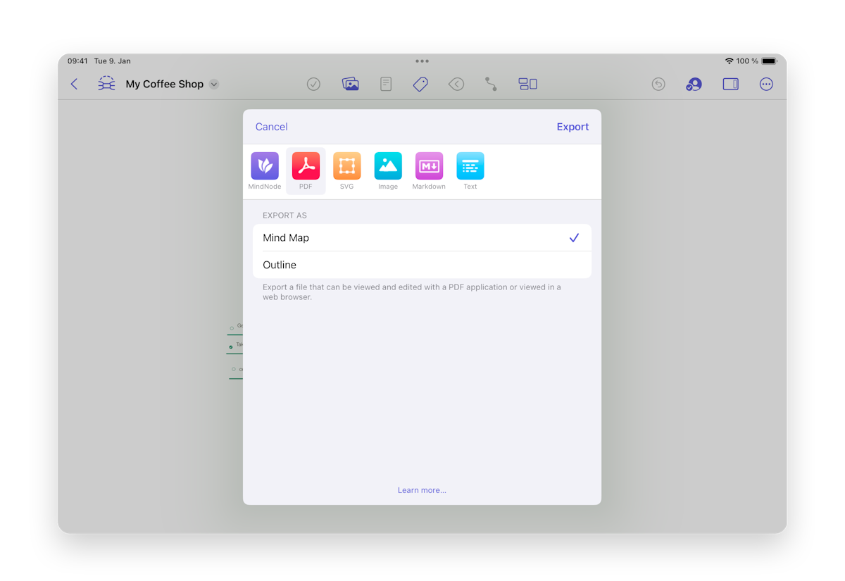
Task: Choose the Text export format
Action: coord(470,171)
